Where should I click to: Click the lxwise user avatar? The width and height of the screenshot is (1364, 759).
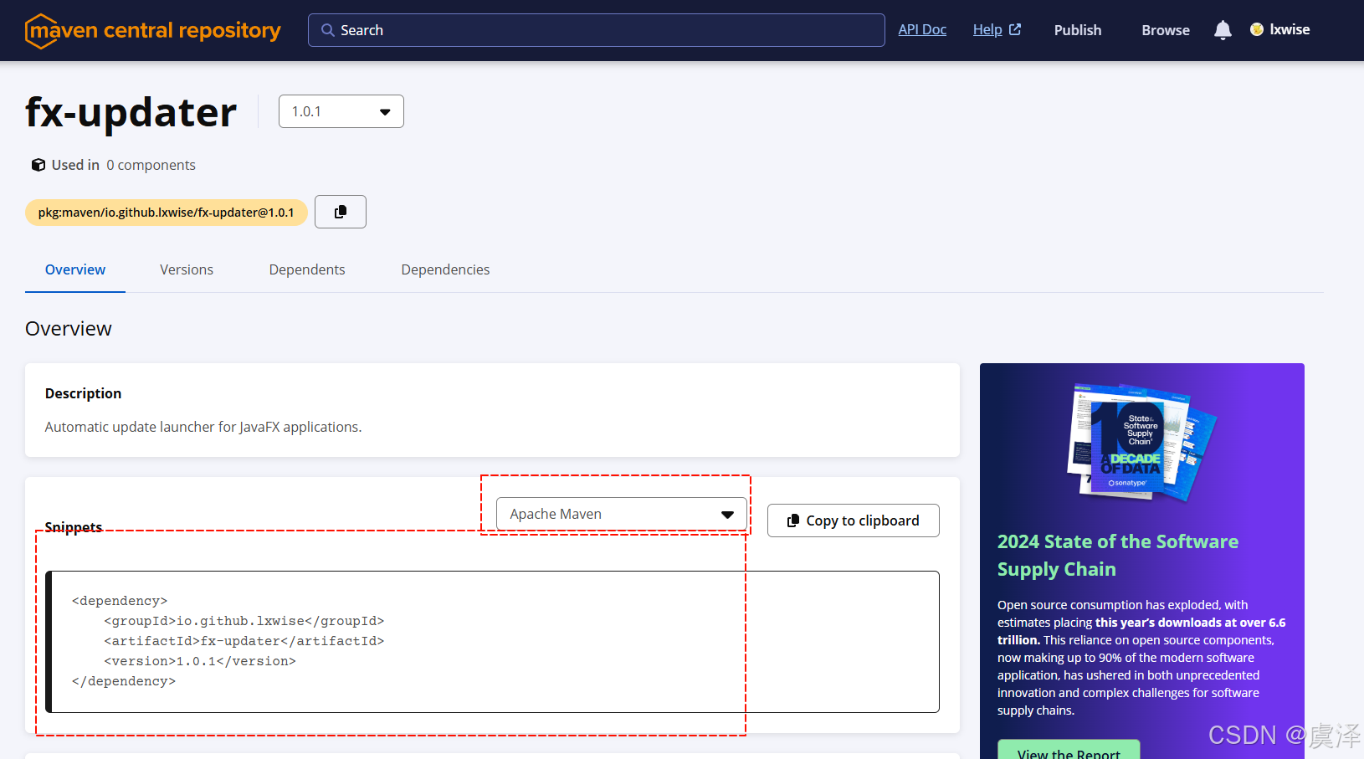click(x=1256, y=29)
